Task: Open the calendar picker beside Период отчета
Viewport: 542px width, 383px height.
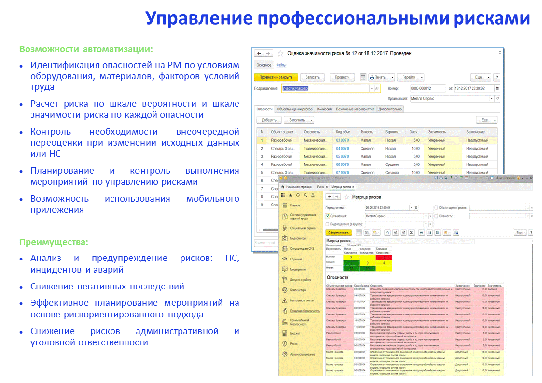Action: 416,208
